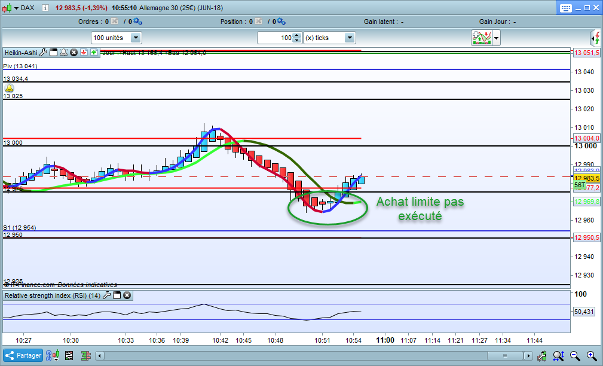Viewport: 603px width, 366px height.
Task: Expand the (x) ticks dropdown
Action: click(x=350, y=38)
